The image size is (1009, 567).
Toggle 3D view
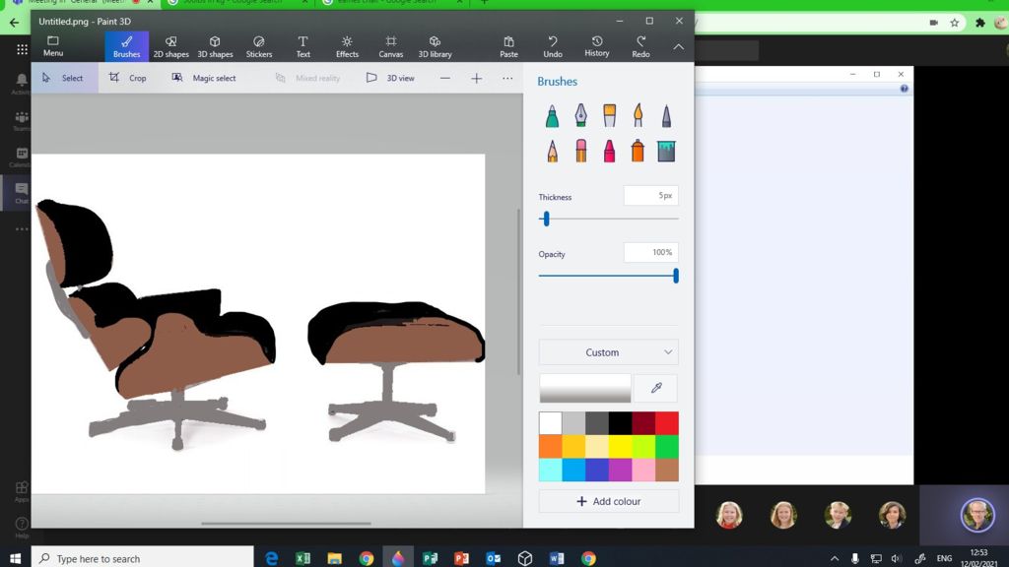click(390, 78)
